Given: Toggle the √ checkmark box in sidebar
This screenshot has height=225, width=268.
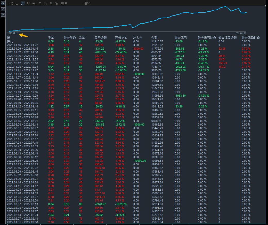Looking at the screenshot, I should tap(3, 9).
